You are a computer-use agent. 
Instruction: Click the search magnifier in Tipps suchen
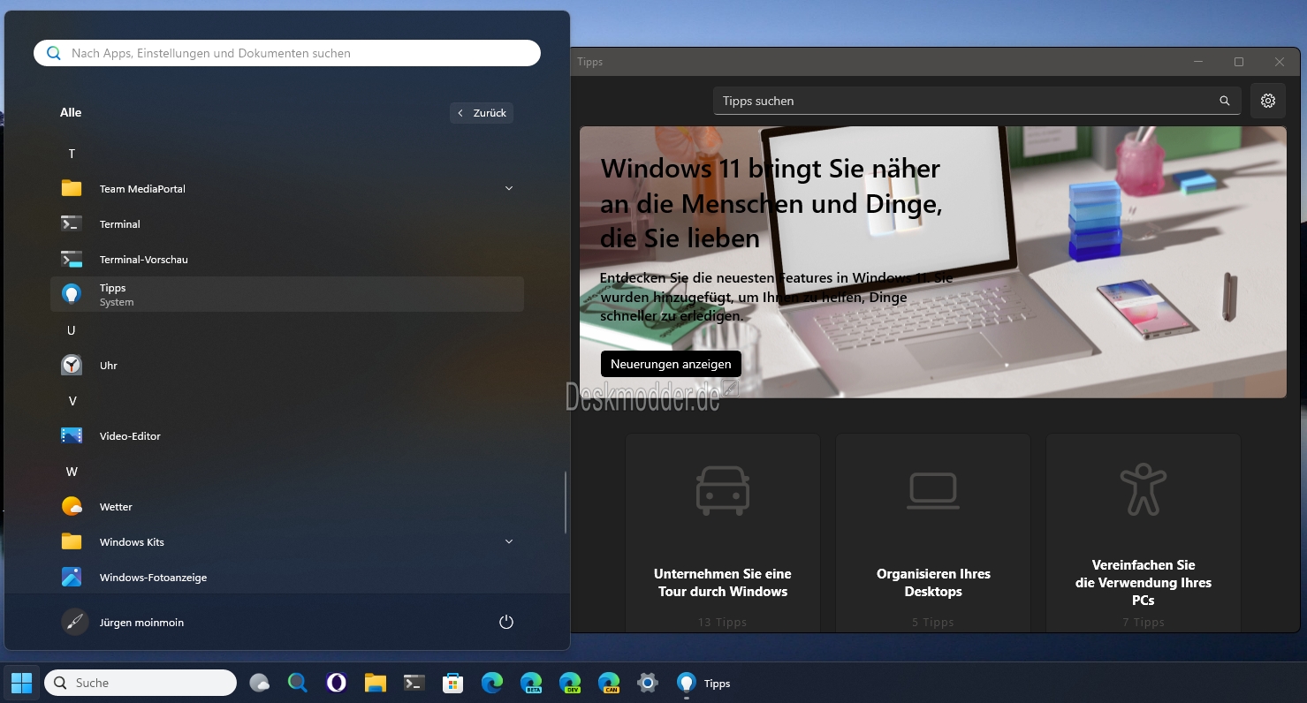1225,101
